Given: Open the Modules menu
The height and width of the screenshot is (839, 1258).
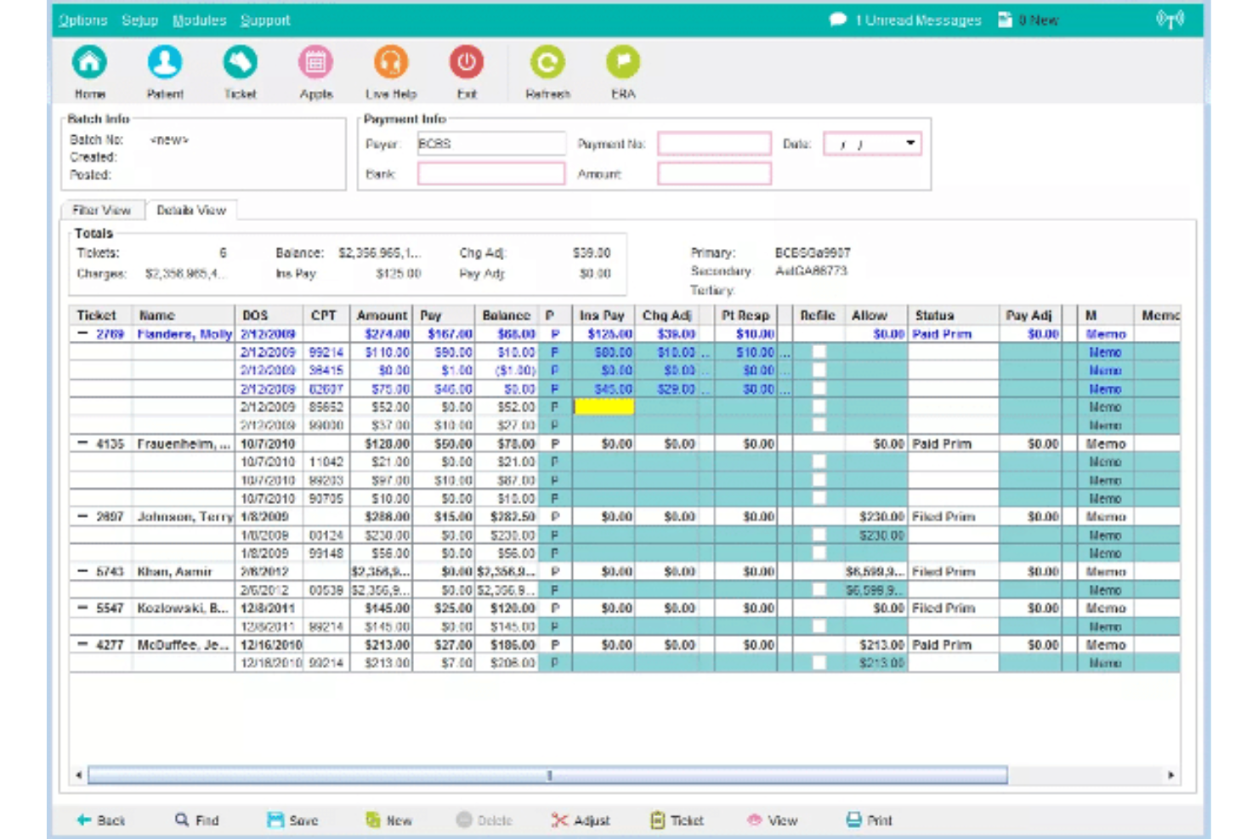Looking at the screenshot, I should [199, 20].
